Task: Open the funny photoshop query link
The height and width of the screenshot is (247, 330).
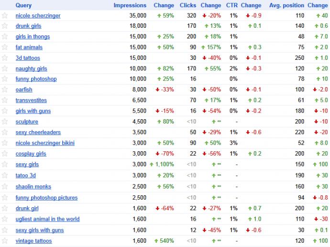Action: point(36,79)
